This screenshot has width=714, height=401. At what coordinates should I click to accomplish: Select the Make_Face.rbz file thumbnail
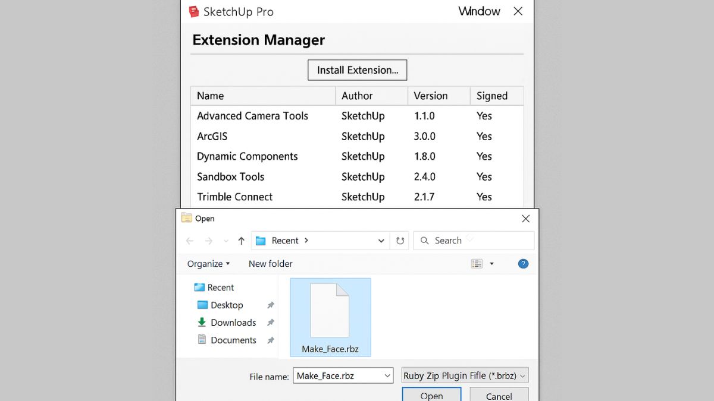pyautogui.click(x=330, y=317)
